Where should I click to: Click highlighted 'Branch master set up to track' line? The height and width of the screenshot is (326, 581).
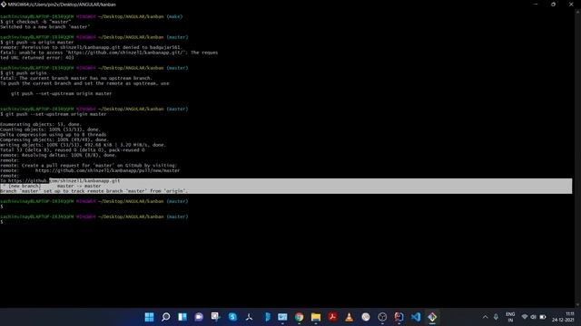tap(94, 191)
